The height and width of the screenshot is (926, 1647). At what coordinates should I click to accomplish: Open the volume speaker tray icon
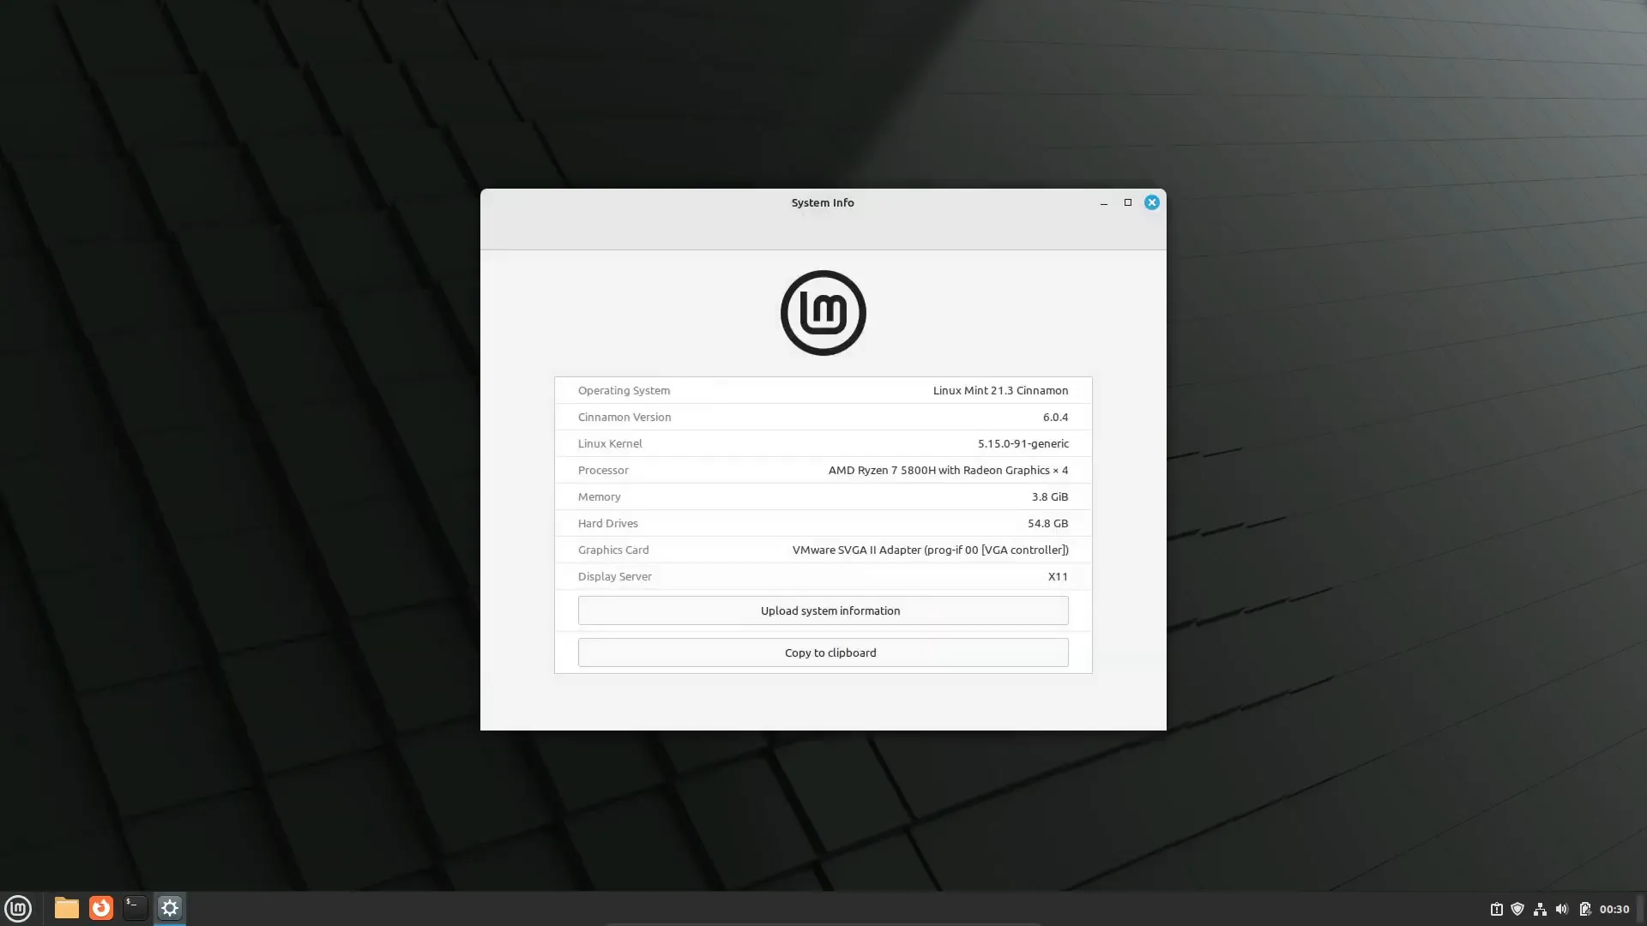(1562, 909)
